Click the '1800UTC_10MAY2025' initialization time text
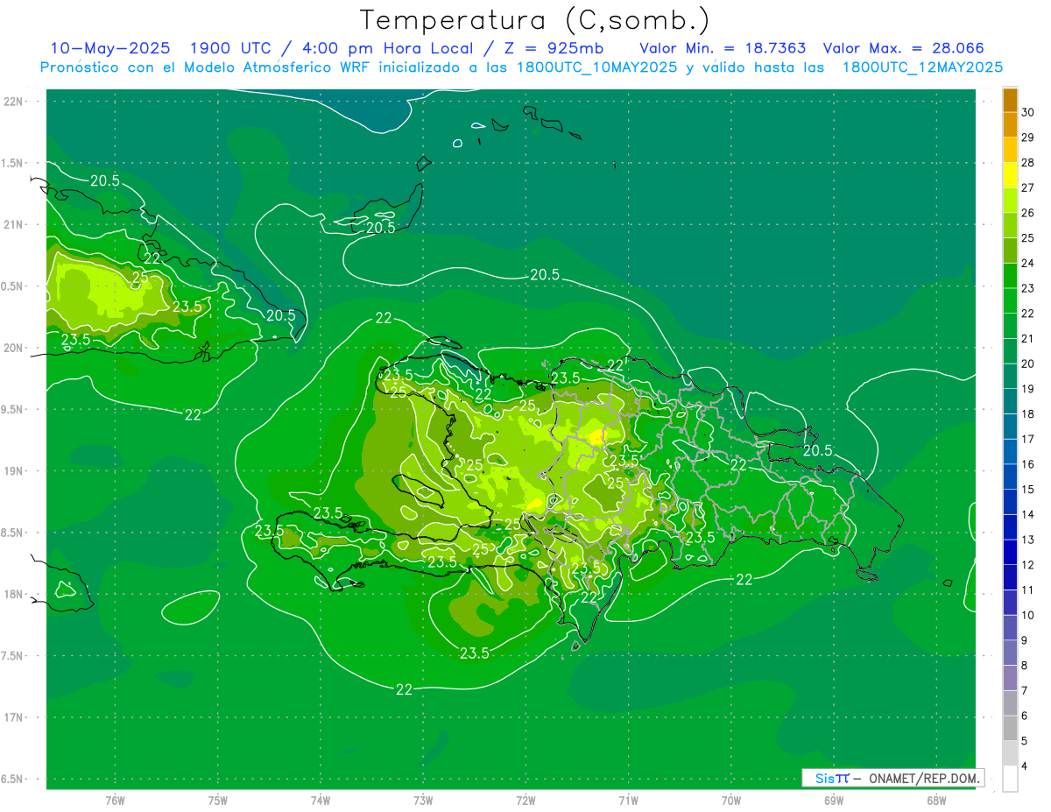The width and height of the screenshot is (1051, 812). [599, 67]
